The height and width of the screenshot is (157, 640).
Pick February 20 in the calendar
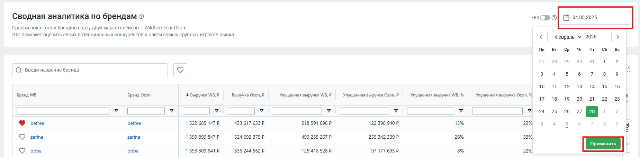579,99
